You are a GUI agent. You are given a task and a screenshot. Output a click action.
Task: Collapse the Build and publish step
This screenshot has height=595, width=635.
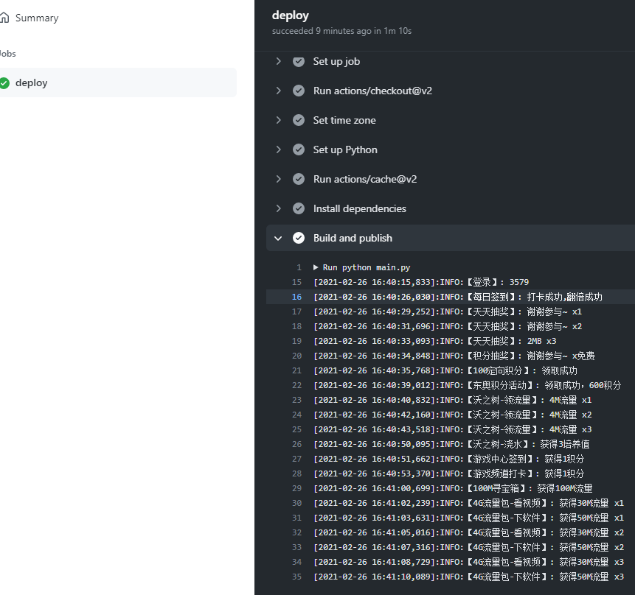click(279, 239)
